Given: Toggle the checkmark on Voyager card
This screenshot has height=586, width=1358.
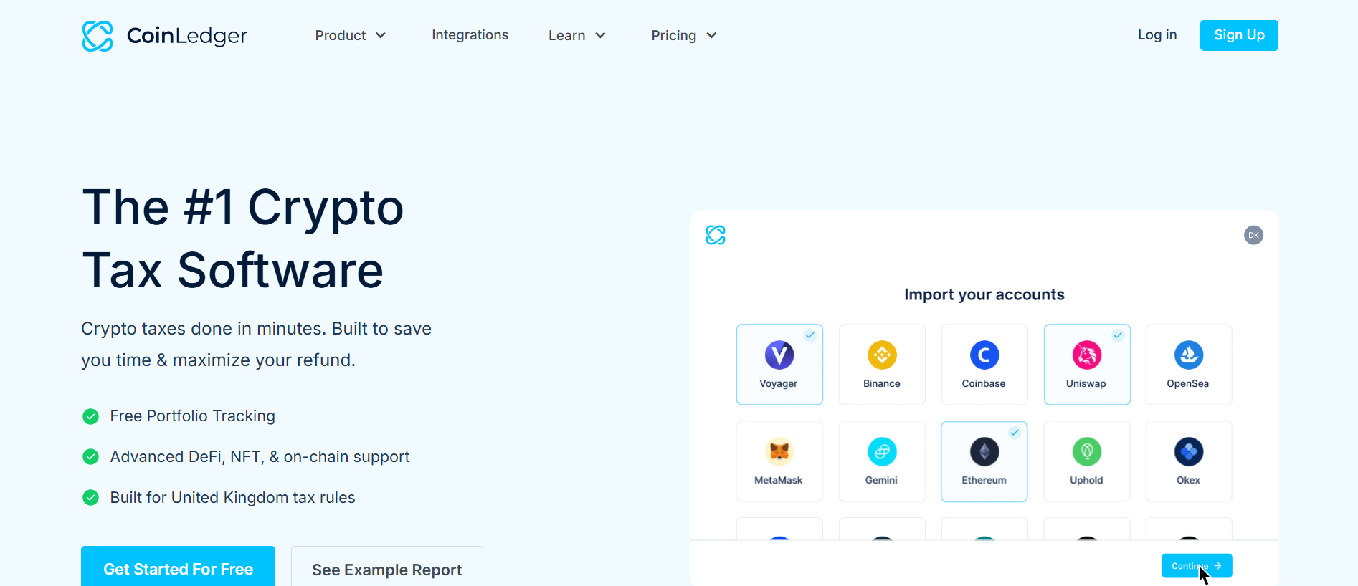Looking at the screenshot, I should click(x=810, y=335).
